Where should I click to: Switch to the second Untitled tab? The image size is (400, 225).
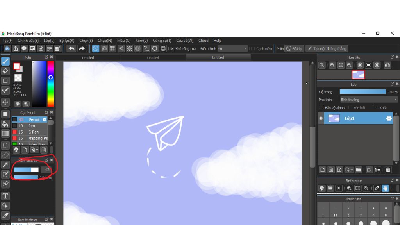click(153, 58)
